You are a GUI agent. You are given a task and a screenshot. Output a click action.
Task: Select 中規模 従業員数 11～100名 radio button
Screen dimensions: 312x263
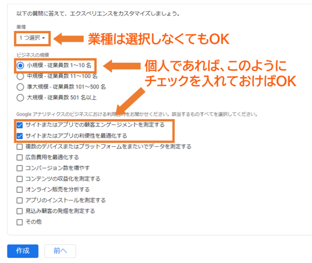tap(20, 76)
